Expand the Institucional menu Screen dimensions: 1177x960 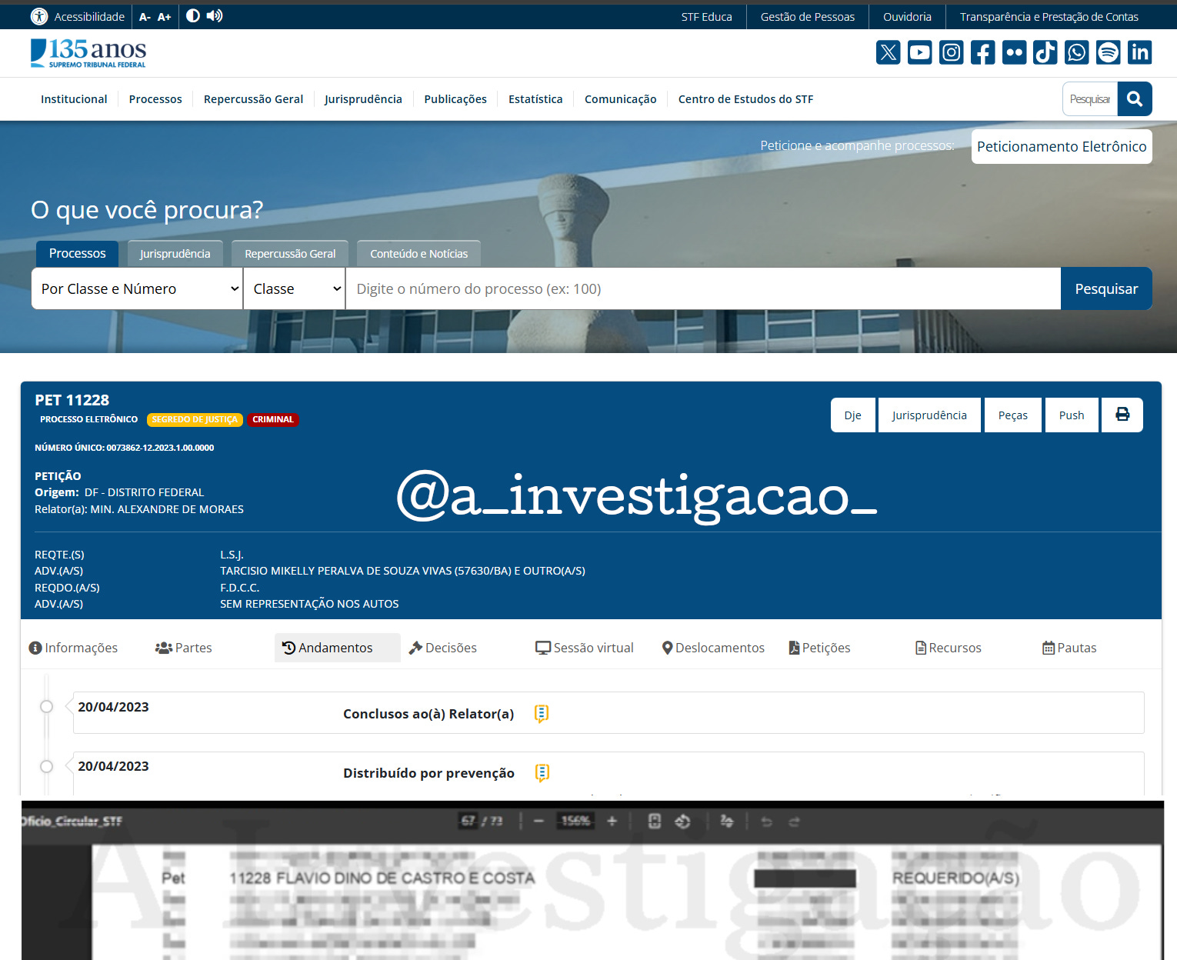(74, 99)
